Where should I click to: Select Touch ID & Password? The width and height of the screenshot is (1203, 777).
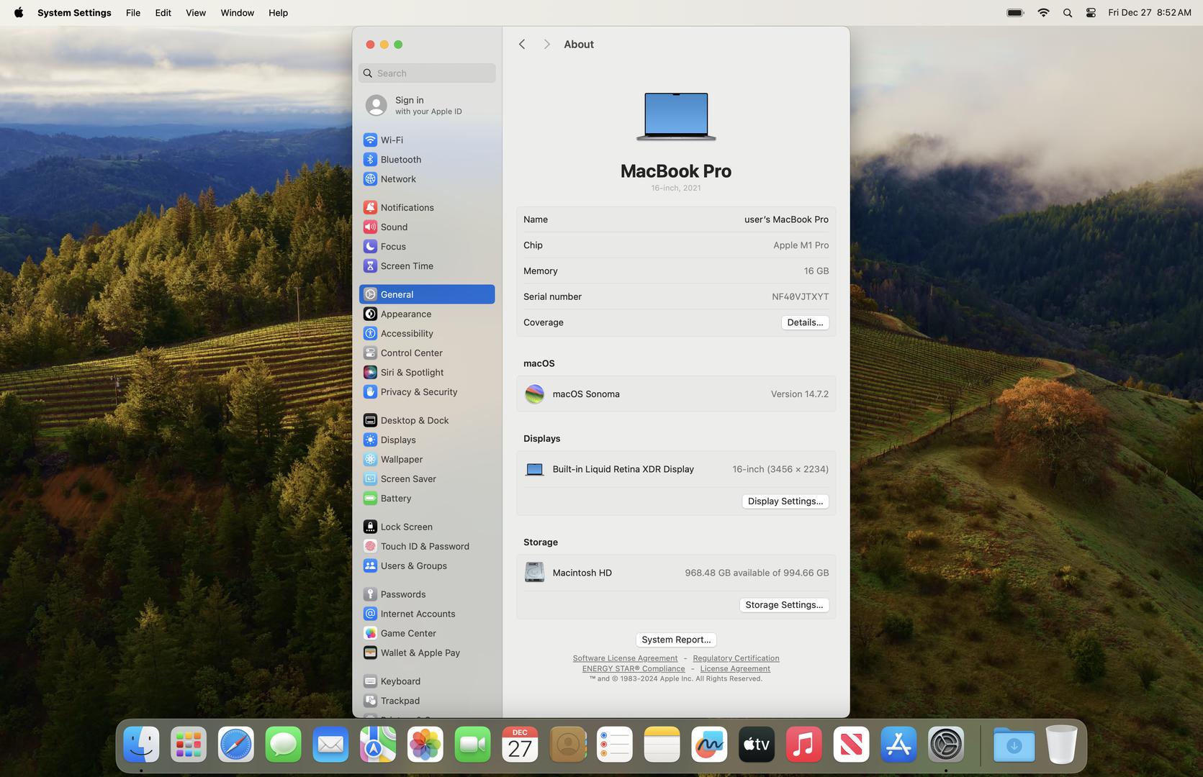point(424,546)
